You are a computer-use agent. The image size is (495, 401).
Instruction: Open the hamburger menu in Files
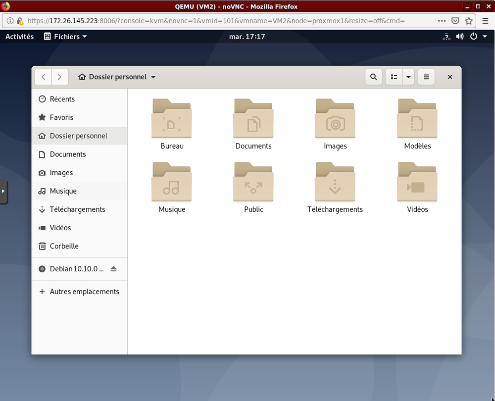pyautogui.click(x=426, y=77)
